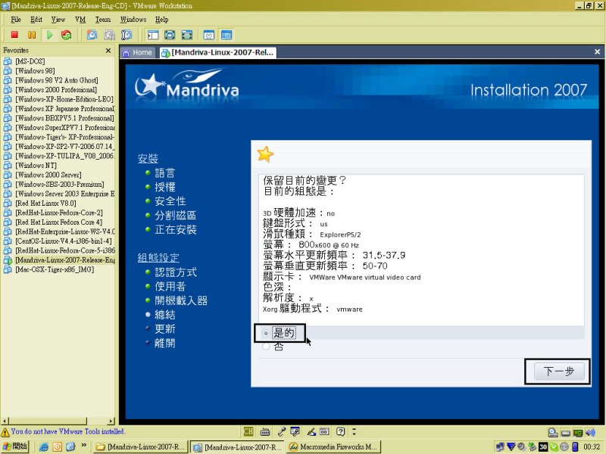Select [MS-DOS] in Favorites
Viewport: 606px width, 454px height.
coord(30,61)
